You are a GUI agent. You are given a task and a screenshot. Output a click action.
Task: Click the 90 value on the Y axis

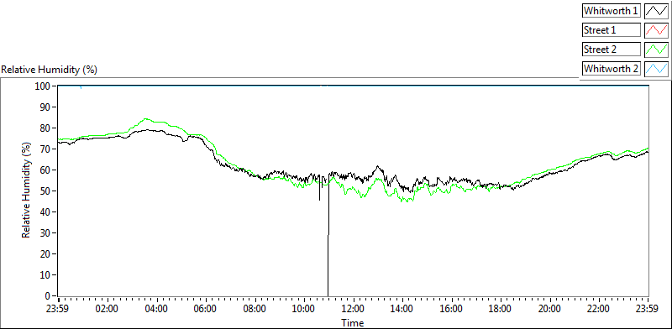click(46, 107)
